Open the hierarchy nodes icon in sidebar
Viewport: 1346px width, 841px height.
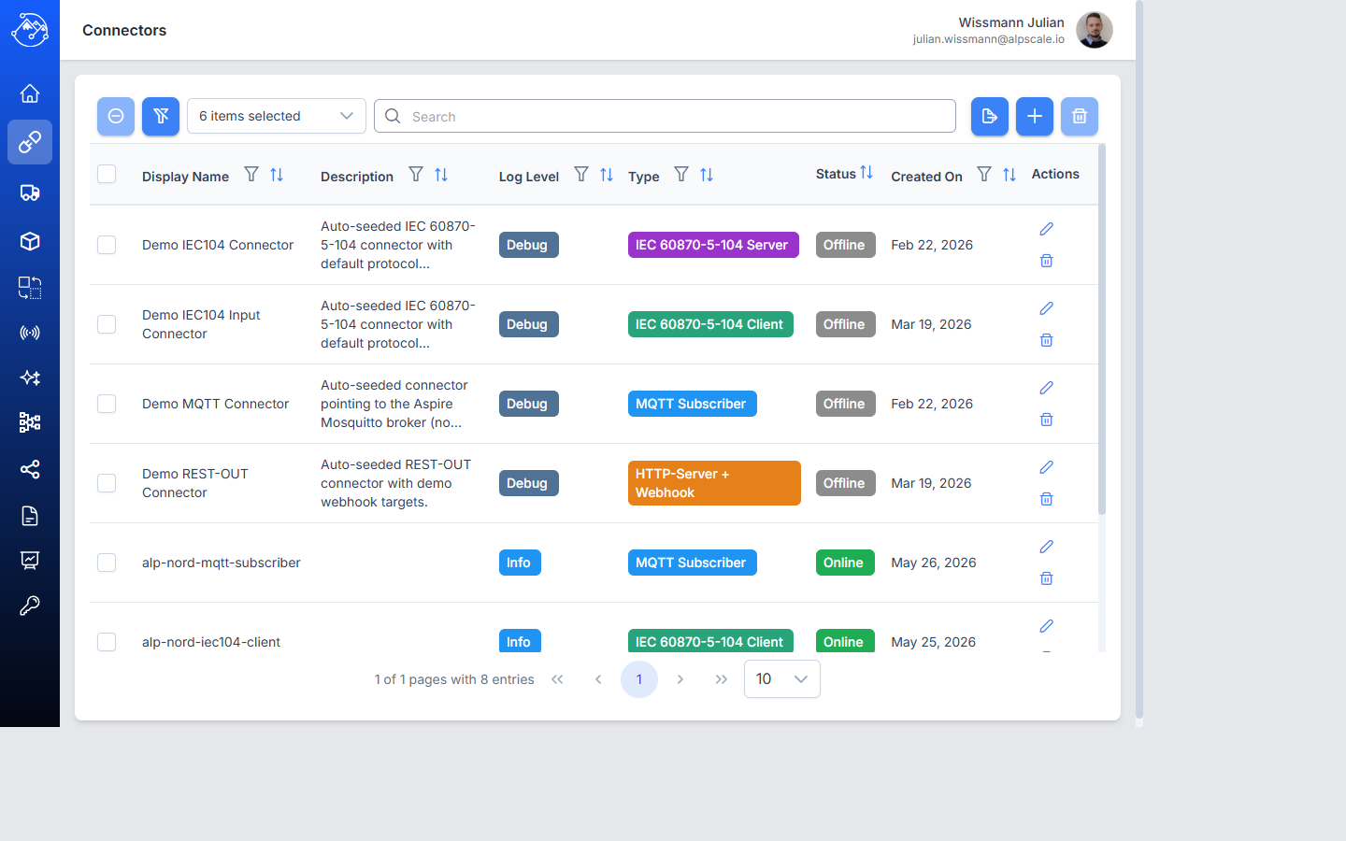coord(30,422)
